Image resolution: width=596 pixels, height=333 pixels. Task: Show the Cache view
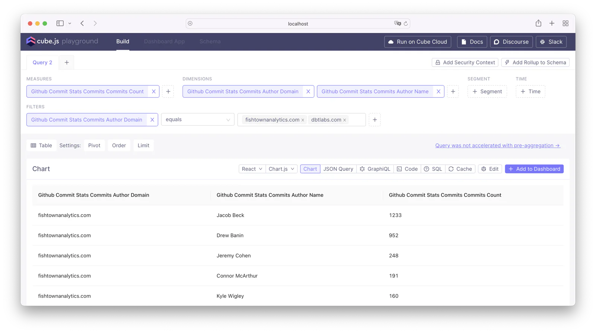point(460,169)
